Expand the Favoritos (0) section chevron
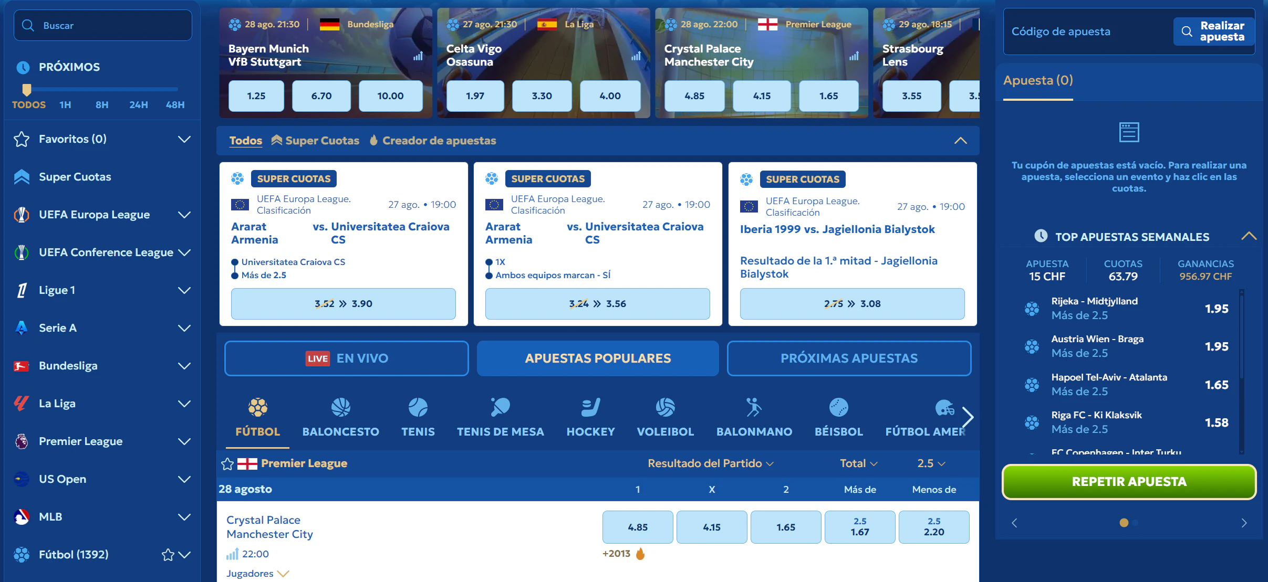The height and width of the screenshot is (582, 1268). [x=184, y=139]
